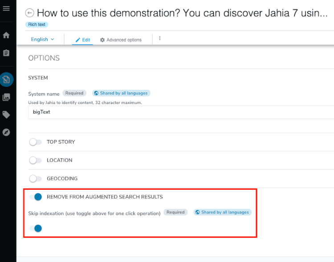334x262 pixels.
Task: Select the content editor document icon
Action: click(7, 79)
